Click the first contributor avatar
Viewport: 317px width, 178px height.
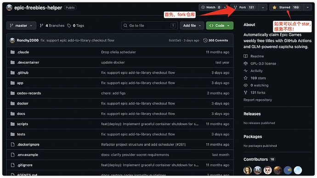click(248, 170)
